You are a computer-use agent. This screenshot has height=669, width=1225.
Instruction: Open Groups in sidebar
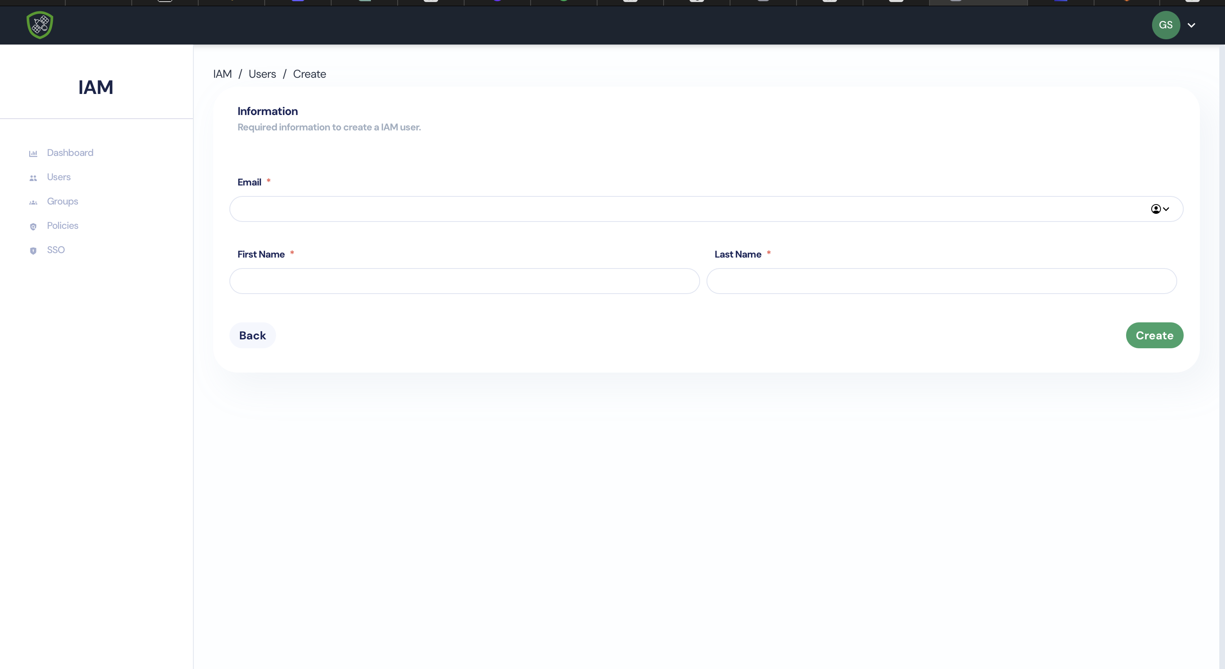tap(62, 201)
